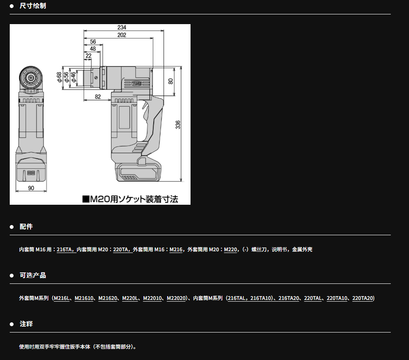The height and width of the screenshot is (360, 409).
Task: Click the 可选产品 section heading
Action: tap(33, 275)
